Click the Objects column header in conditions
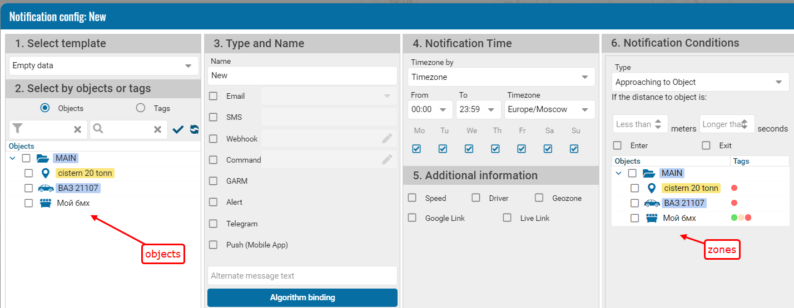The height and width of the screenshot is (308, 794). point(627,161)
